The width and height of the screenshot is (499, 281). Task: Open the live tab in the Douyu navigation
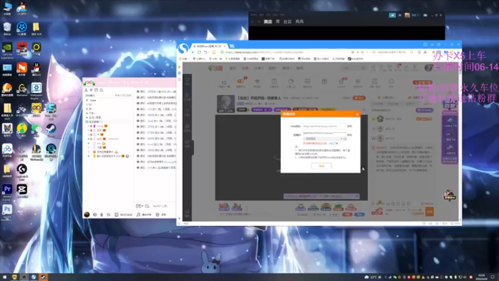tap(245, 68)
